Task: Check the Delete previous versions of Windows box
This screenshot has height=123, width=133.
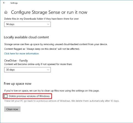Action: [x=6, y=96]
